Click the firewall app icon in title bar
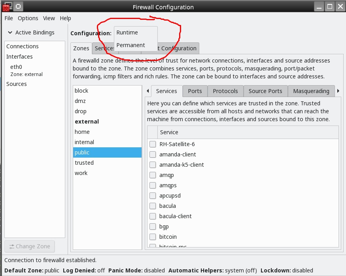This screenshot has height=276, width=346. tap(7, 7)
